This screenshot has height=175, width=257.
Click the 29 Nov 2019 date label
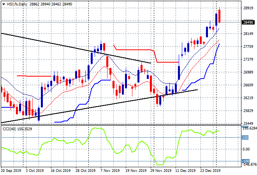pos(160,171)
